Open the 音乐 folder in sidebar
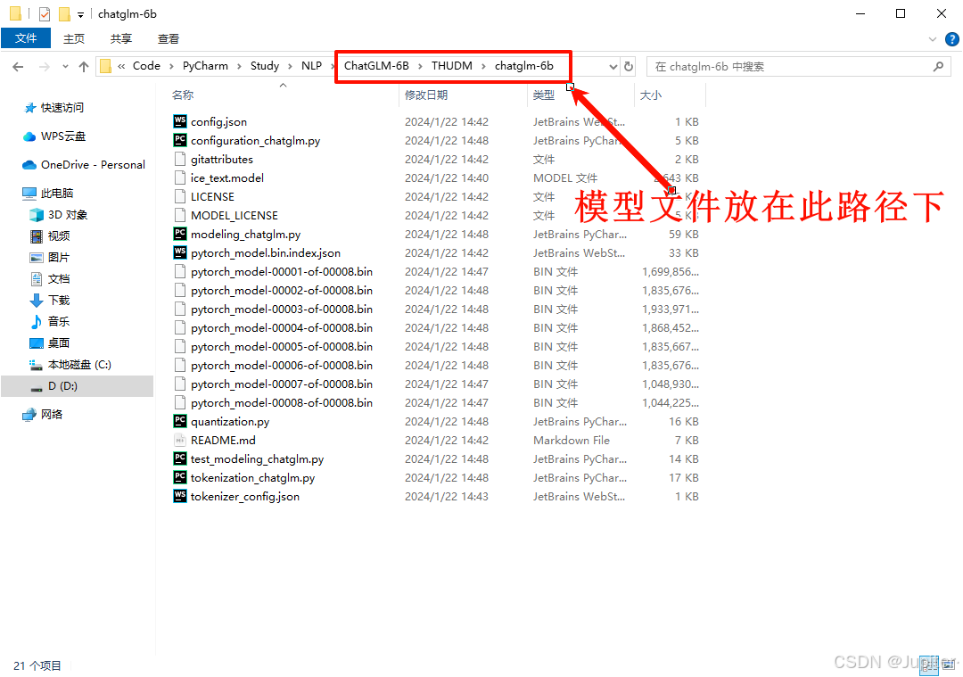 coord(58,321)
